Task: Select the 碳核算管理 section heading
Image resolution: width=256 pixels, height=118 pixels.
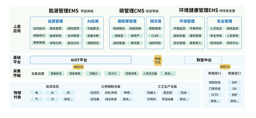Action: click(x=127, y=21)
